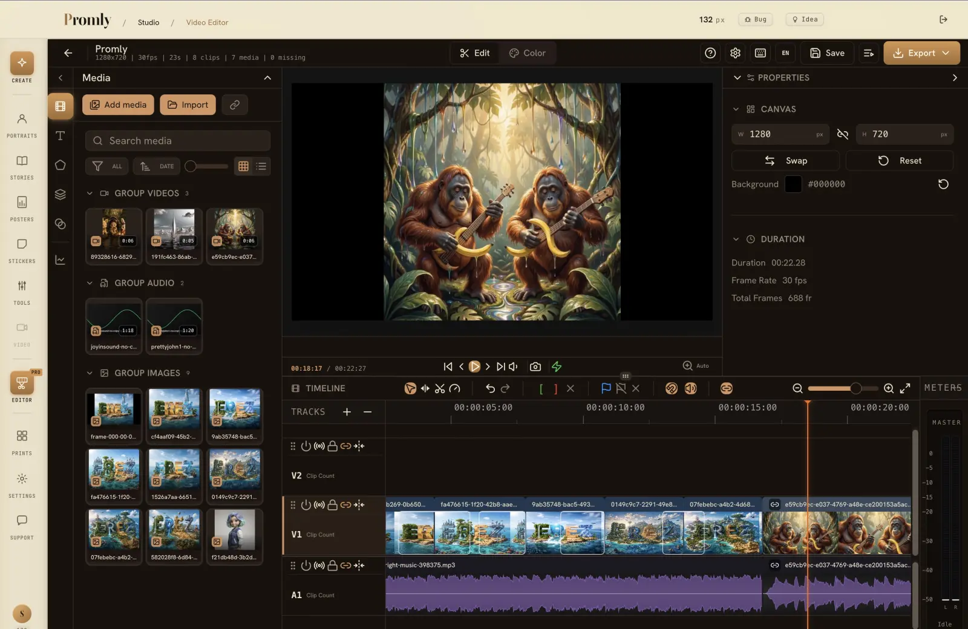Expand the Properties panel right chevron
Screen dimensions: 968x629
[955, 78]
